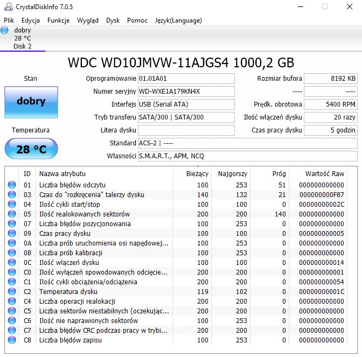Click the status icon for 01 Liczba błędów odczytu
The image size is (362, 357).
click(12, 185)
